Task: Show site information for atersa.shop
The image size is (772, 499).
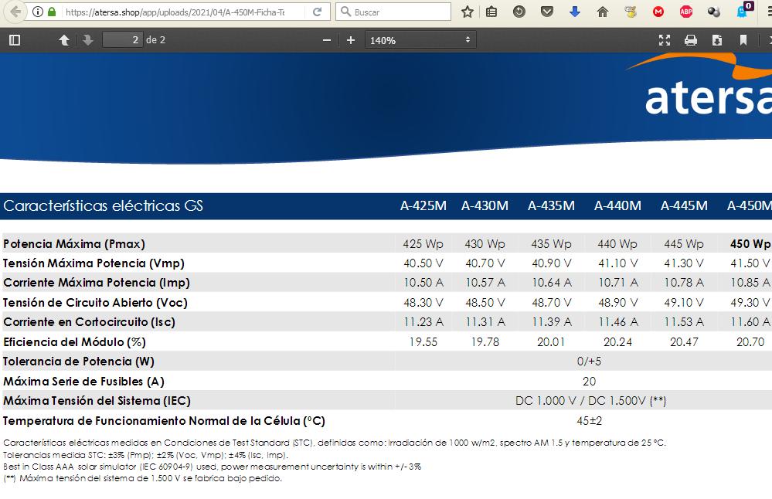Action: point(37,12)
